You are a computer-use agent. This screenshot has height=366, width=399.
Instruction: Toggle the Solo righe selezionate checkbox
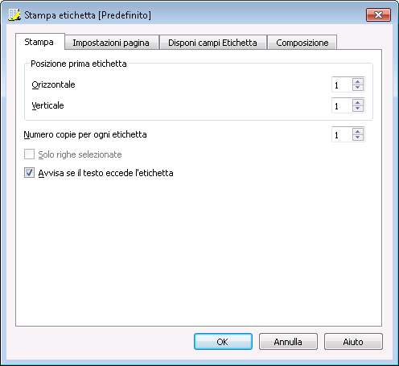pyautogui.click(x=29, y=154)
